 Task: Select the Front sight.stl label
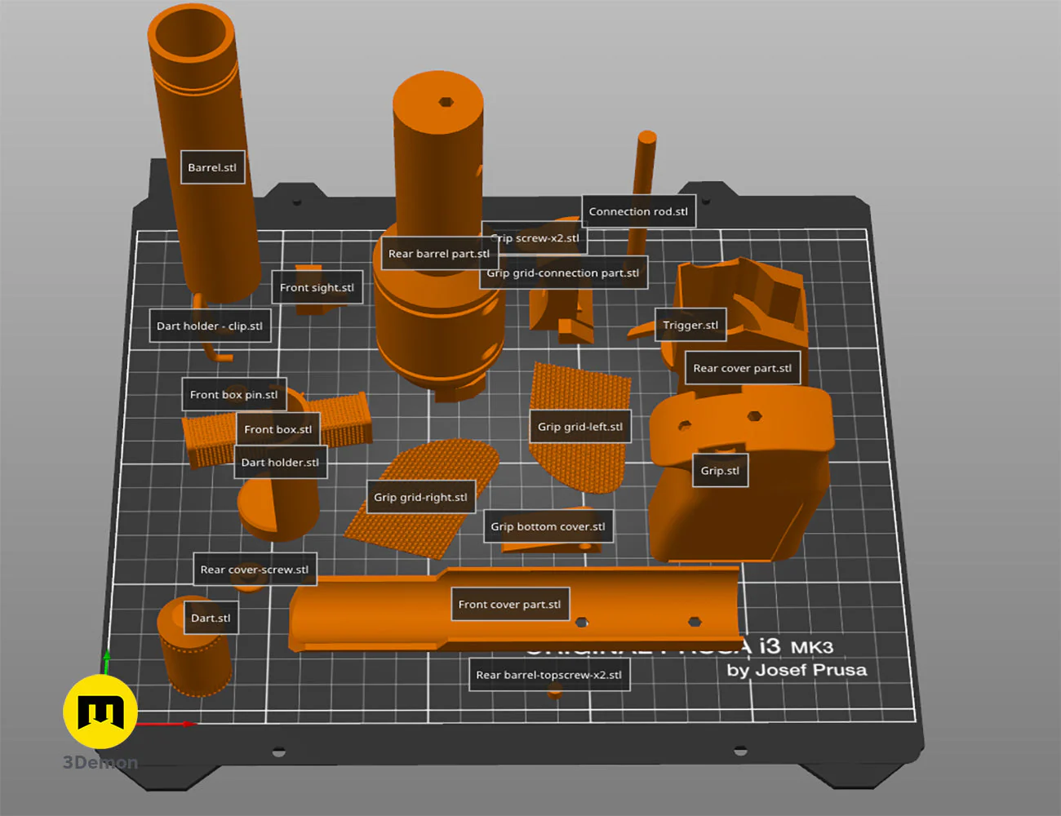click(317, 287)
